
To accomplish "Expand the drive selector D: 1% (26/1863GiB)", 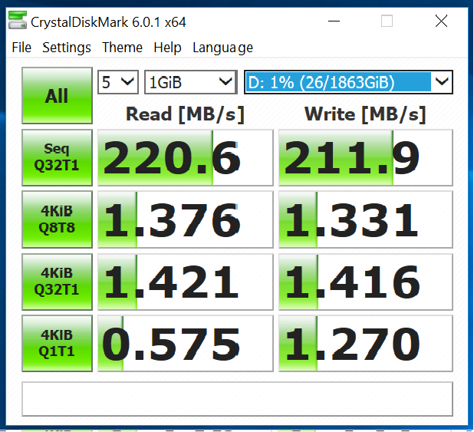I will [348, 82].
